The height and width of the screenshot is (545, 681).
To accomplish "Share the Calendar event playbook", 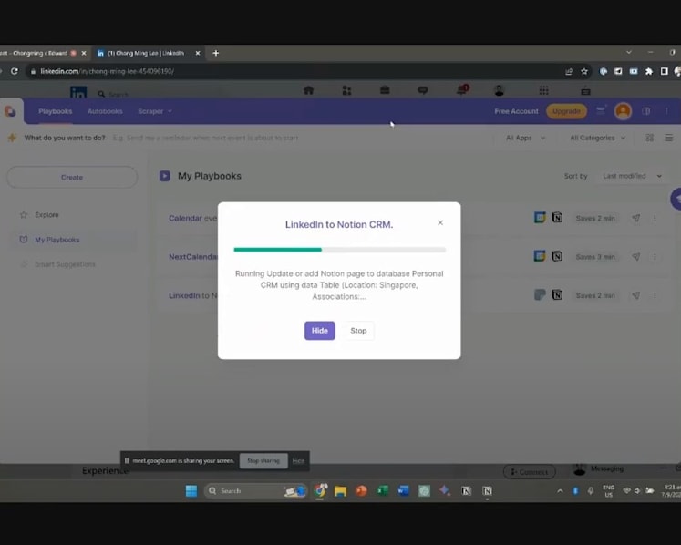I will tap(635, 218).
